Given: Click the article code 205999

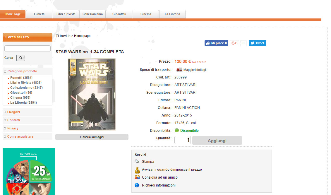Looking at the screenshot, I should pyautogui.click(x=181, y=77).
